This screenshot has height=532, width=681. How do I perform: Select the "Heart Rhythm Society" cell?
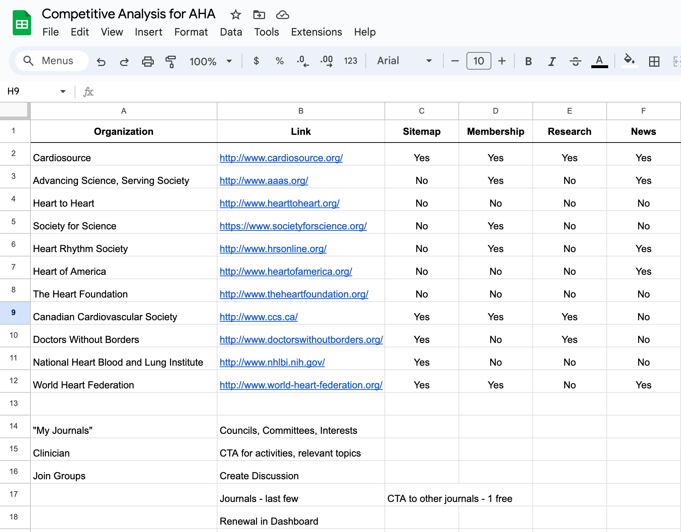click(124, 245)
